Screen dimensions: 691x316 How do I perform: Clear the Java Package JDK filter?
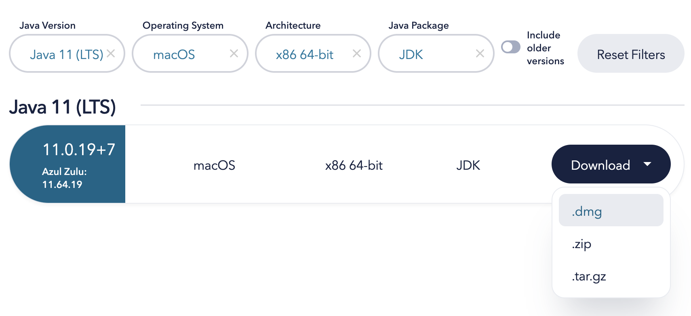(480, 53)
